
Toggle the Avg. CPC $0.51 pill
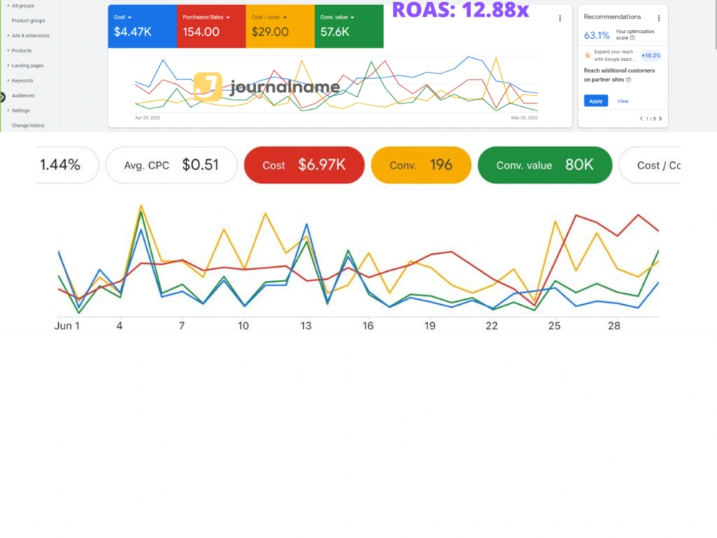[171, 165]
